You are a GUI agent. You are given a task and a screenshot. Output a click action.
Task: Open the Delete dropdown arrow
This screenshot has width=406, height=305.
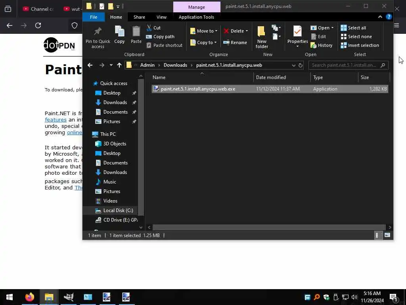247,31
